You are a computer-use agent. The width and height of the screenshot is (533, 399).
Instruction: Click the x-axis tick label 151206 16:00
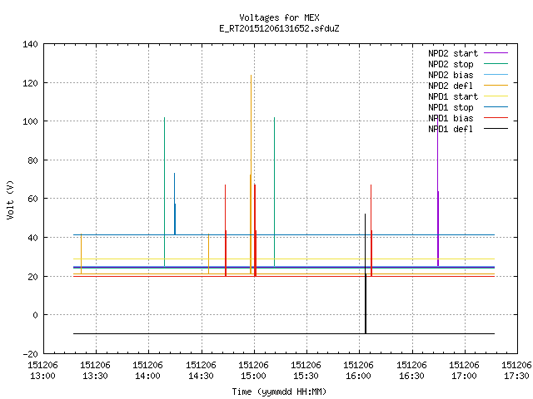point(359,371)
